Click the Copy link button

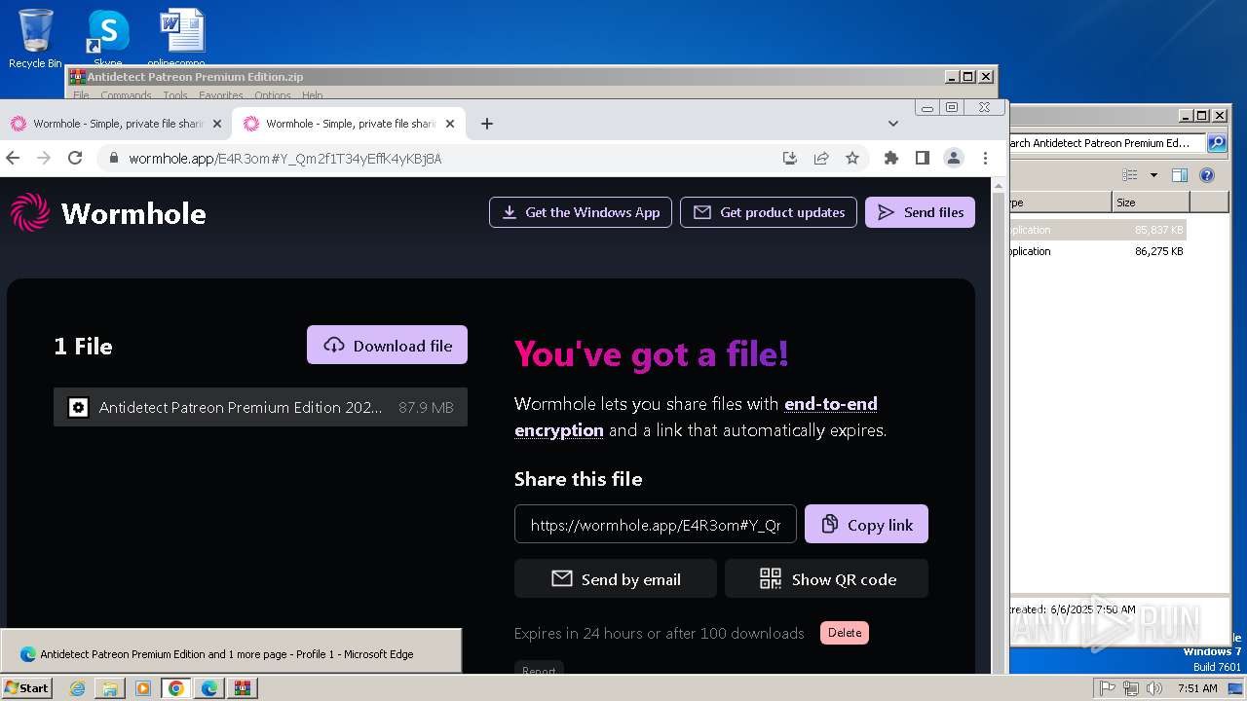coord(866,525)
